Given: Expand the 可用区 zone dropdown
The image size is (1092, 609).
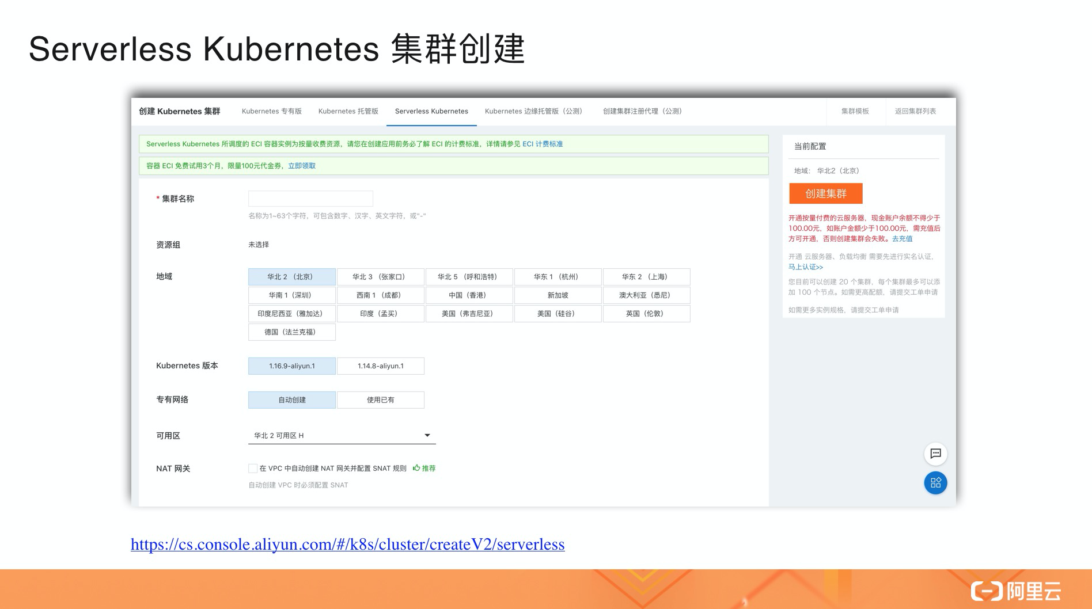Looking at the screenshot, I should click(x=427, y=436).
